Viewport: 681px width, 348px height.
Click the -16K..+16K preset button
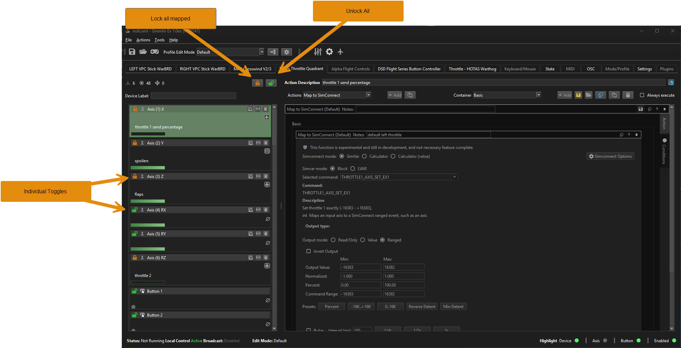[361, 306]
